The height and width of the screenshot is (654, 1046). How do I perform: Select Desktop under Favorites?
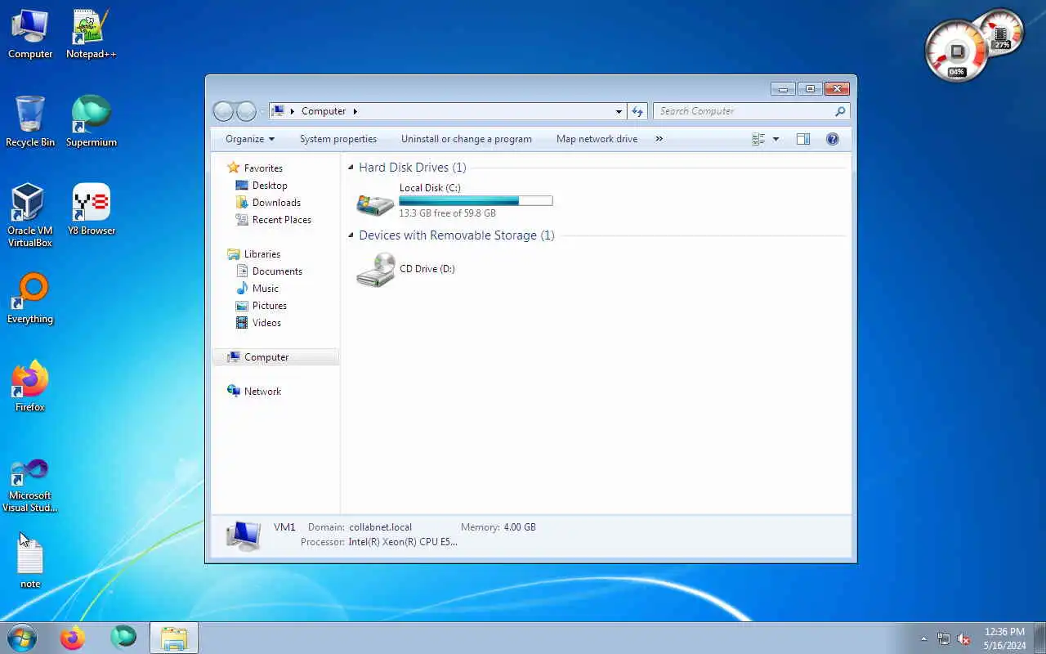click(270, 186)
